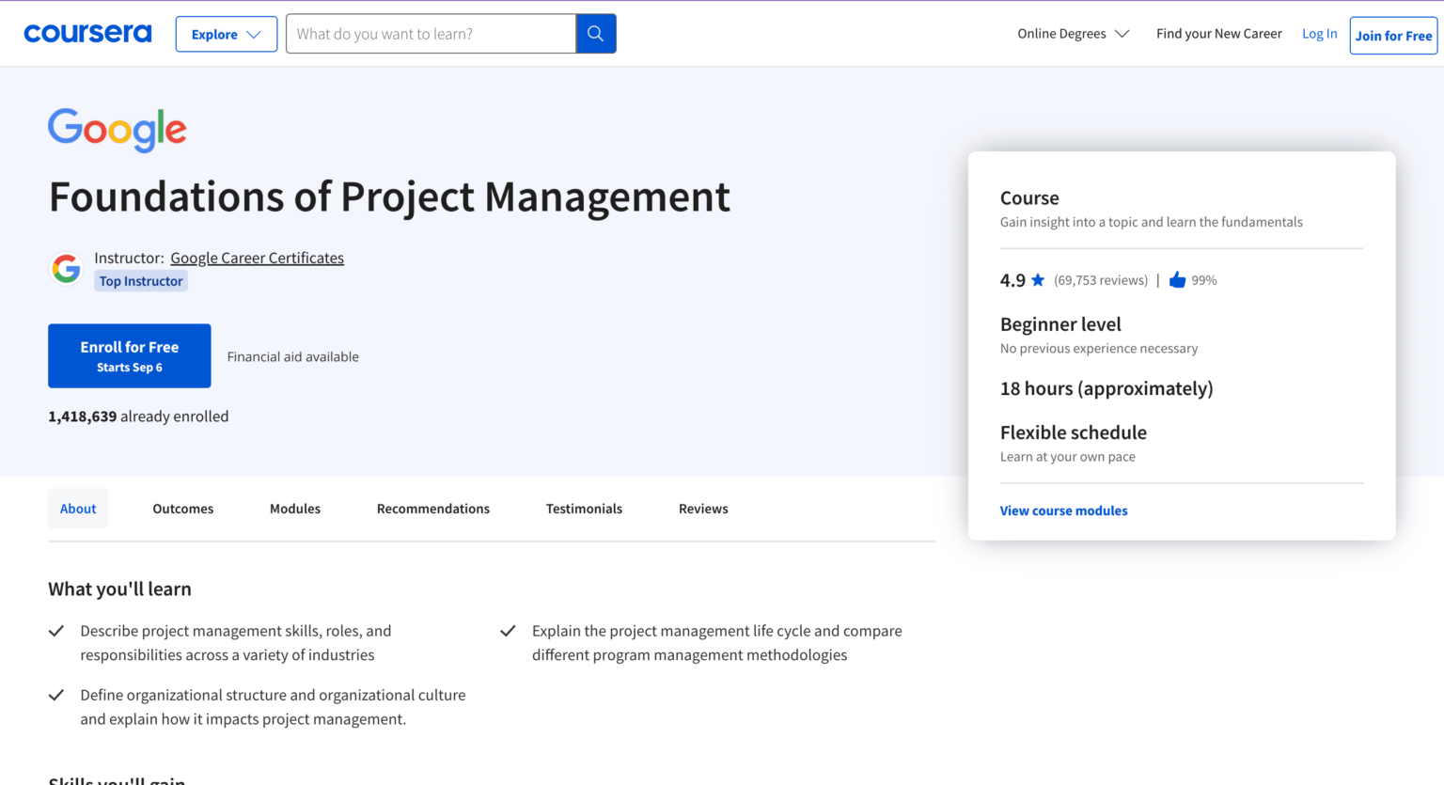Click the blue star rating icon

tap(1038, 279)
